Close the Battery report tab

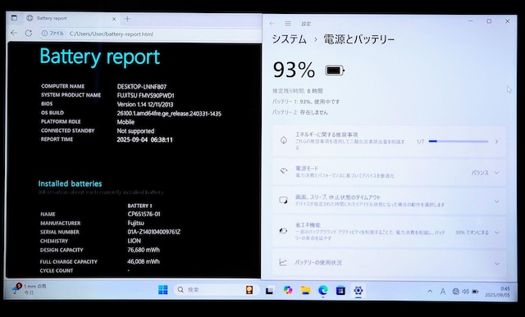pos(114,19)
